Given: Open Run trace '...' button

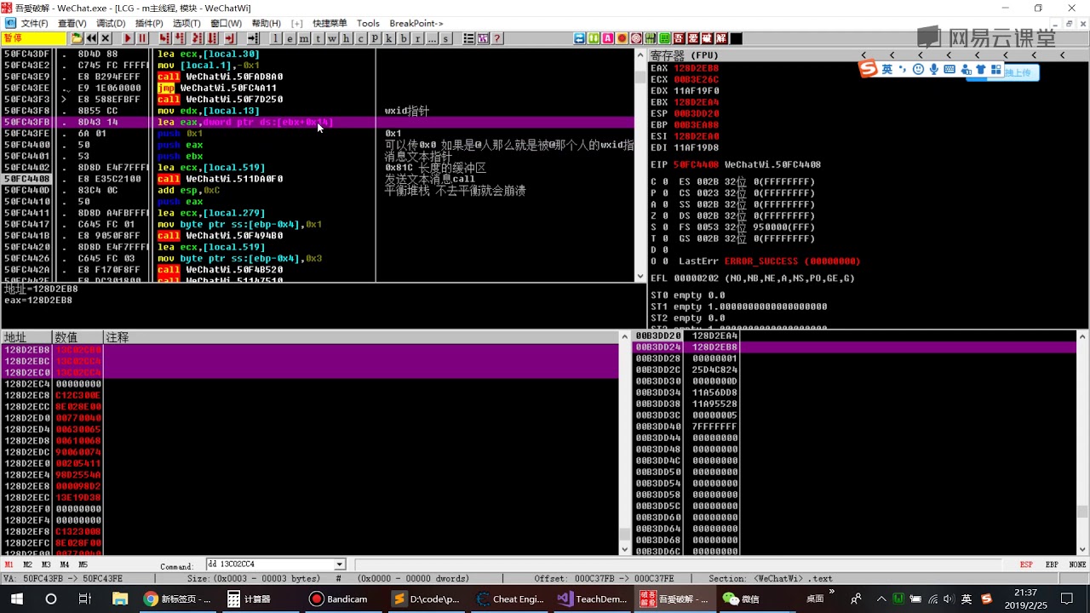Looking at the screenshot, I should click(x=432, y=38).
